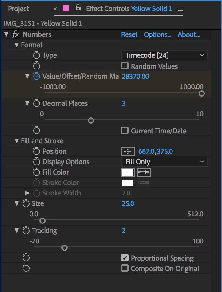Image resolution: width=222 pixels, height=292 pixels.
Task: Toggle the Decimal Places stopwatch
Action: [37, 104]
